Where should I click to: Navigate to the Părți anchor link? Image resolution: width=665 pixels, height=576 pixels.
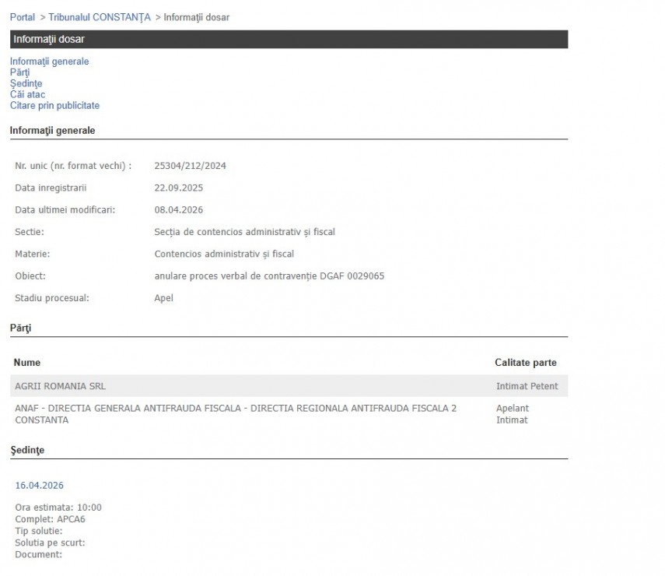19,72
